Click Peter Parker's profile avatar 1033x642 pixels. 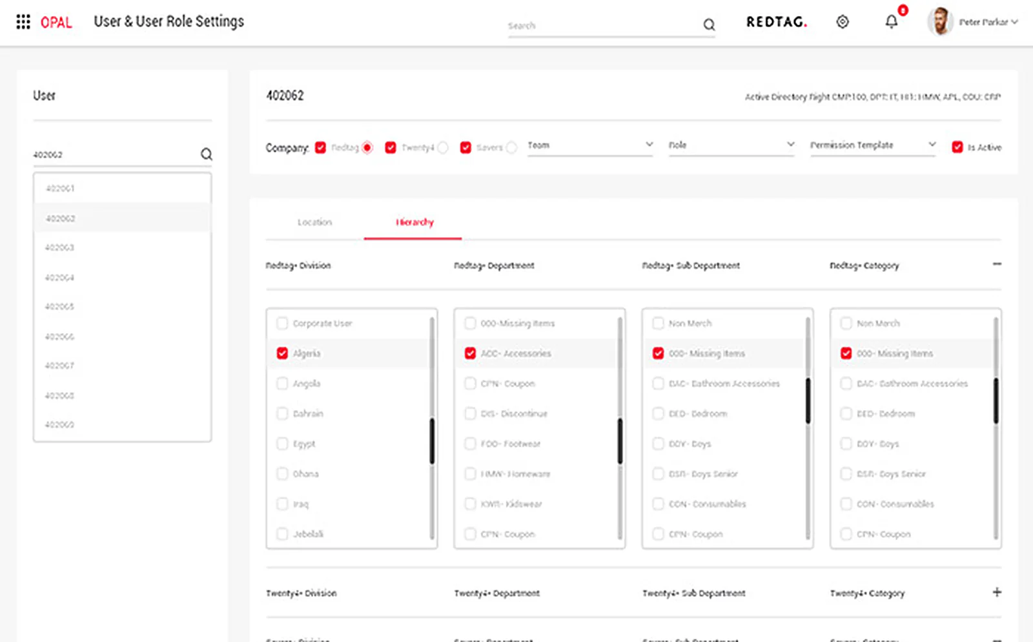(x=940, y=21)
